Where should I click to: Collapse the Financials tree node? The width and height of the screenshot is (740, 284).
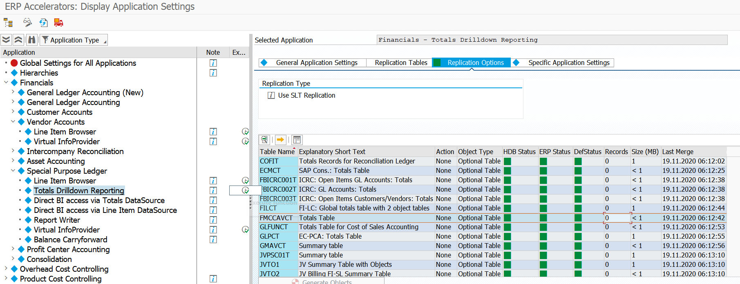(6, 83)
